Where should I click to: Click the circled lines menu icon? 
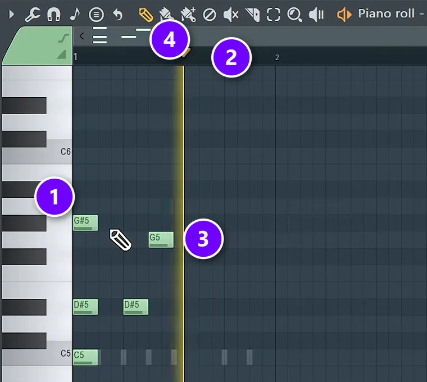click(96, 15)
